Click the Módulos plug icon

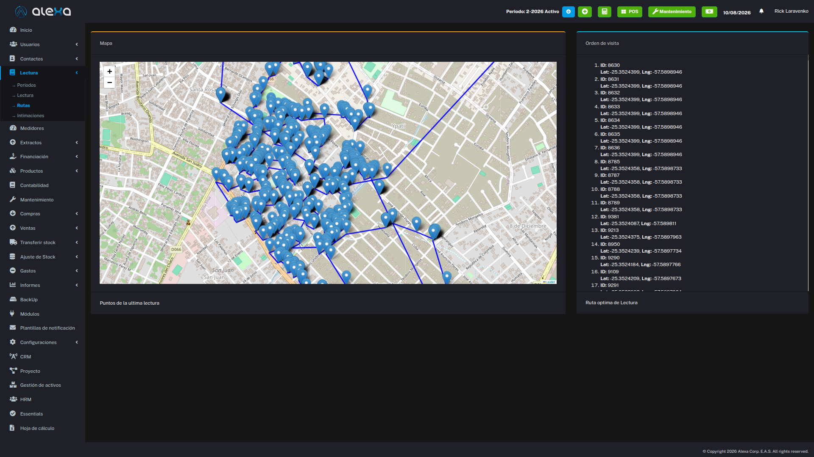(12, 314)
